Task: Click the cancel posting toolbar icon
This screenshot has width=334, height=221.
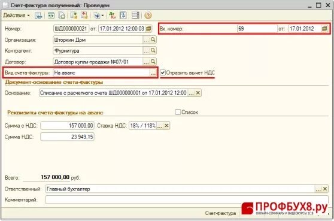Action: pyautogui.click(x=84, y=16)
